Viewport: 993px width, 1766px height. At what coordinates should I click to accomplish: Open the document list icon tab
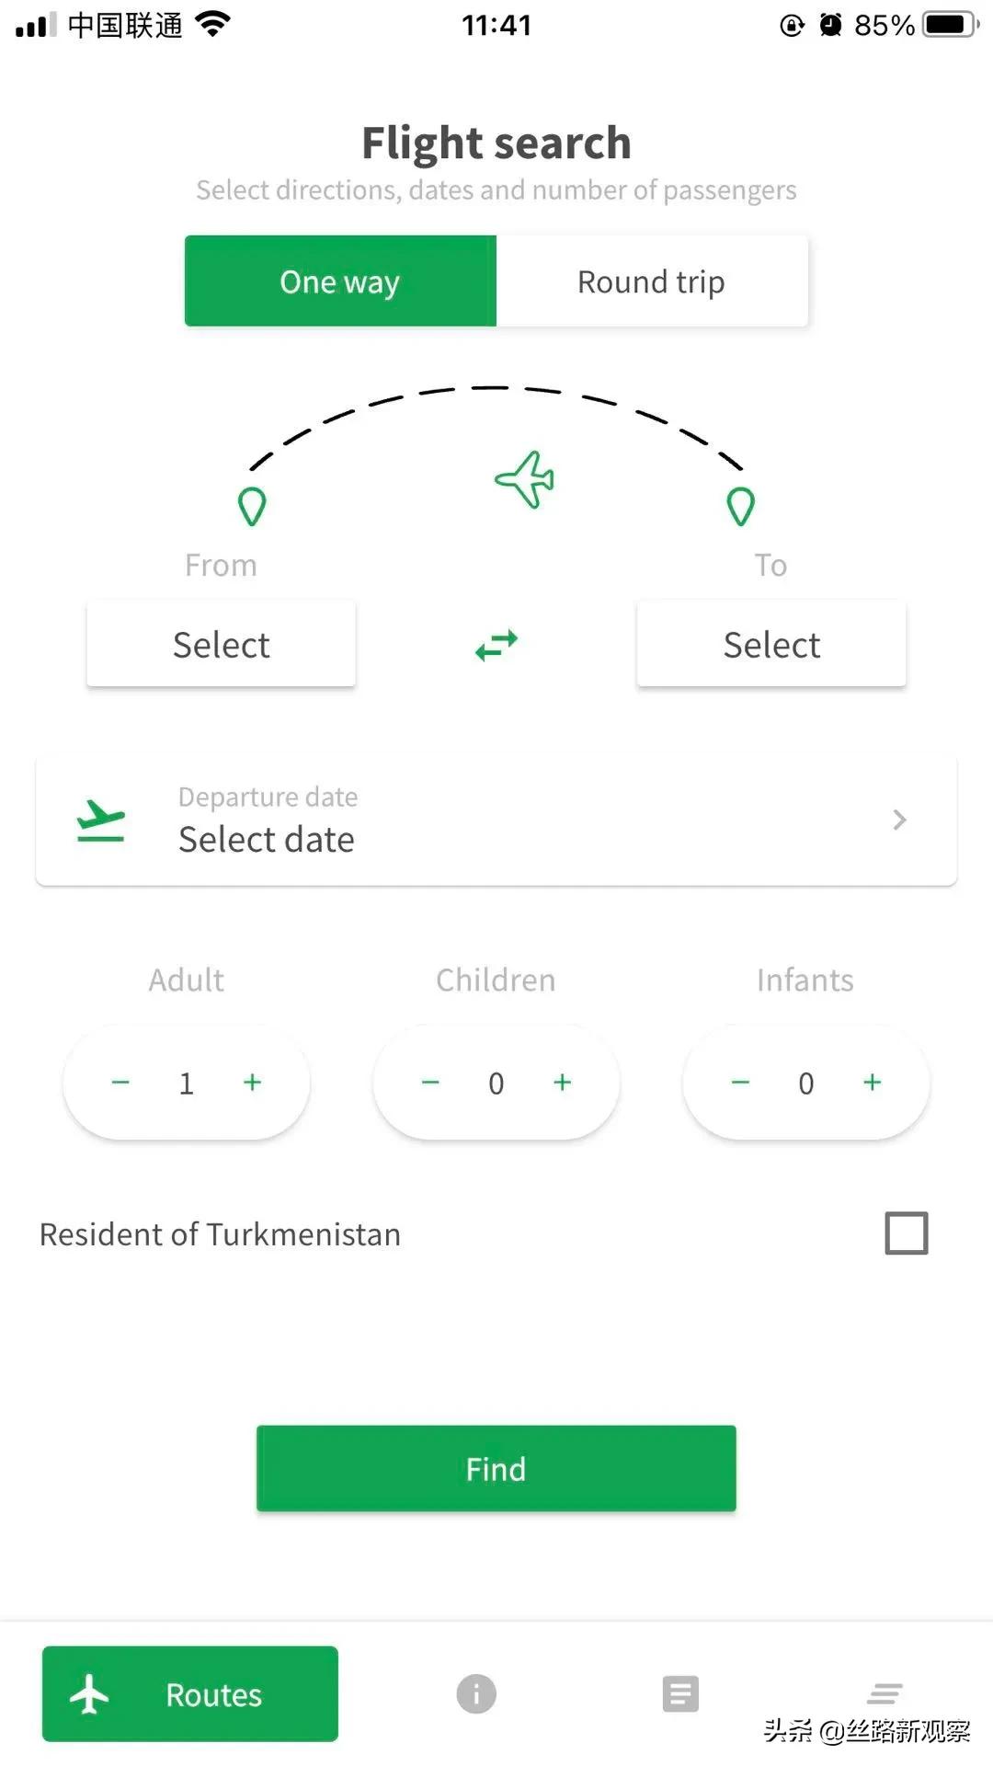(680, 1693)
